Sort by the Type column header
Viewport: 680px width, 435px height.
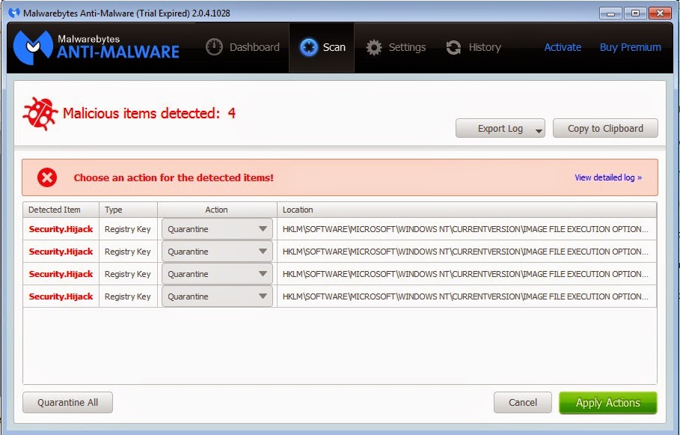129,210
